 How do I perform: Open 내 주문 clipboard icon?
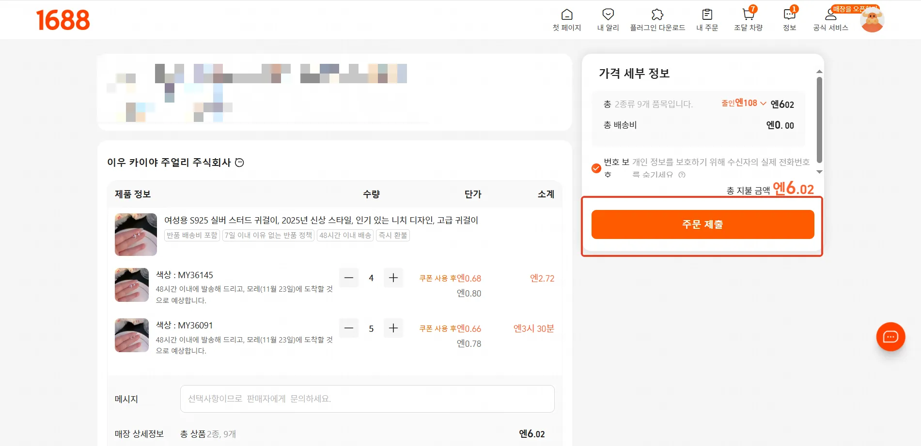(707, 15)
